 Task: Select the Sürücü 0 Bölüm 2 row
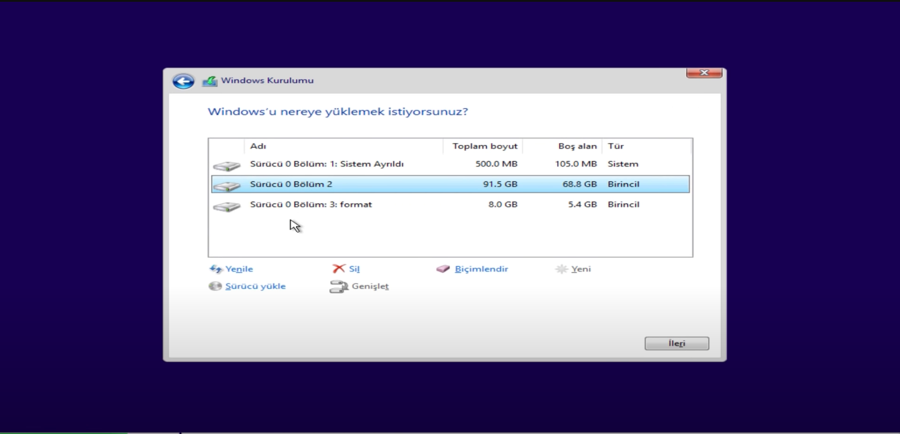pos(450,184)
